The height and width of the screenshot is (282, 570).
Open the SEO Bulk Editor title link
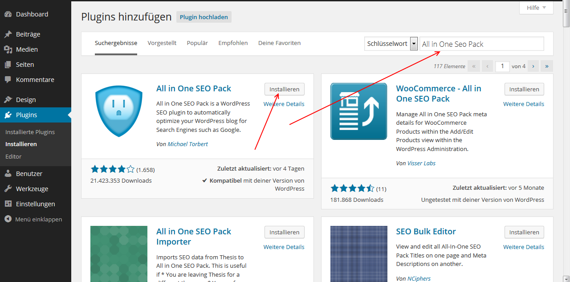pyautogui.click(x=426, y=231)
